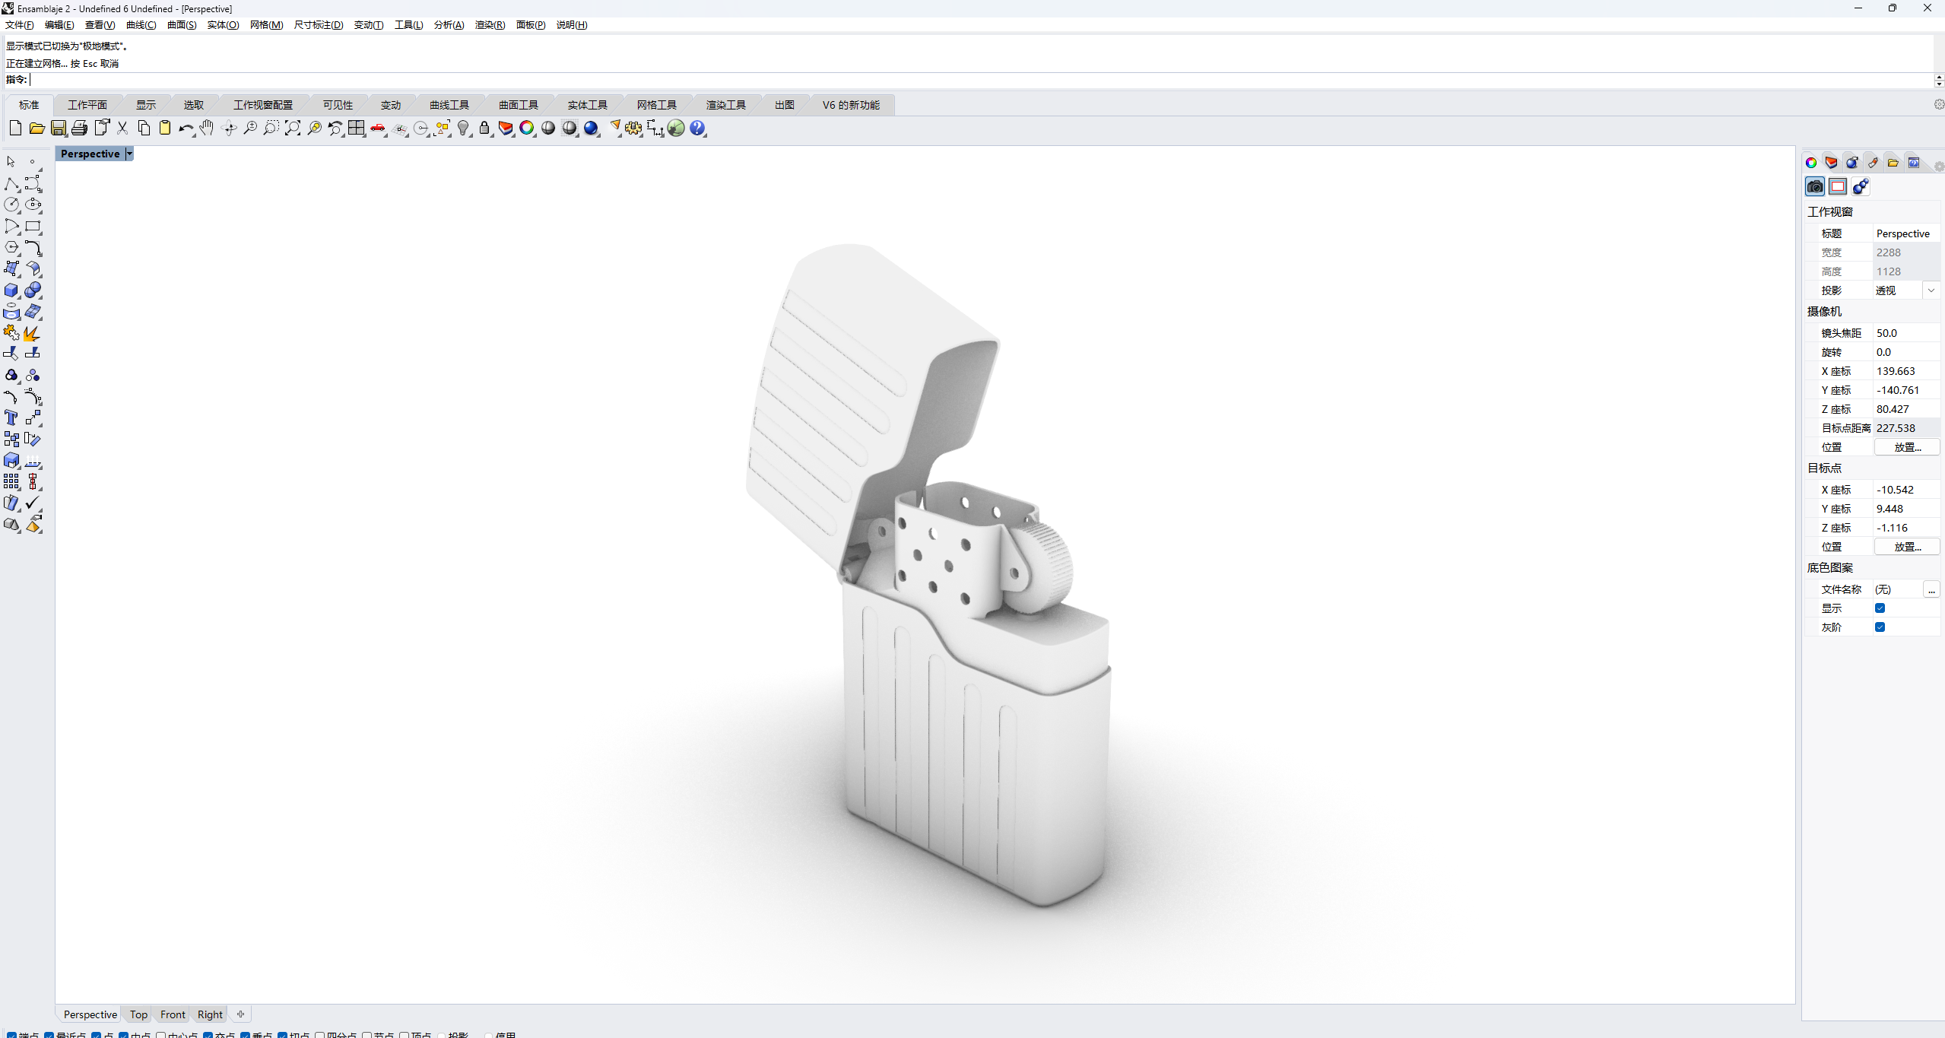Image resolution: width=1945 pixels, height=1038 pixels.
Task: Click the down arrow of command history scrollbar
Action: point(1939,84)
